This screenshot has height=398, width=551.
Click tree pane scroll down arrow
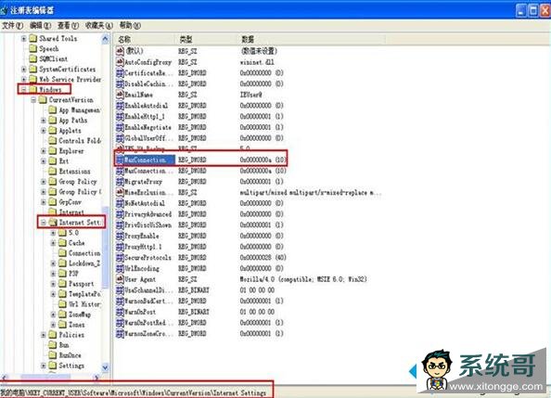(105, 367)
